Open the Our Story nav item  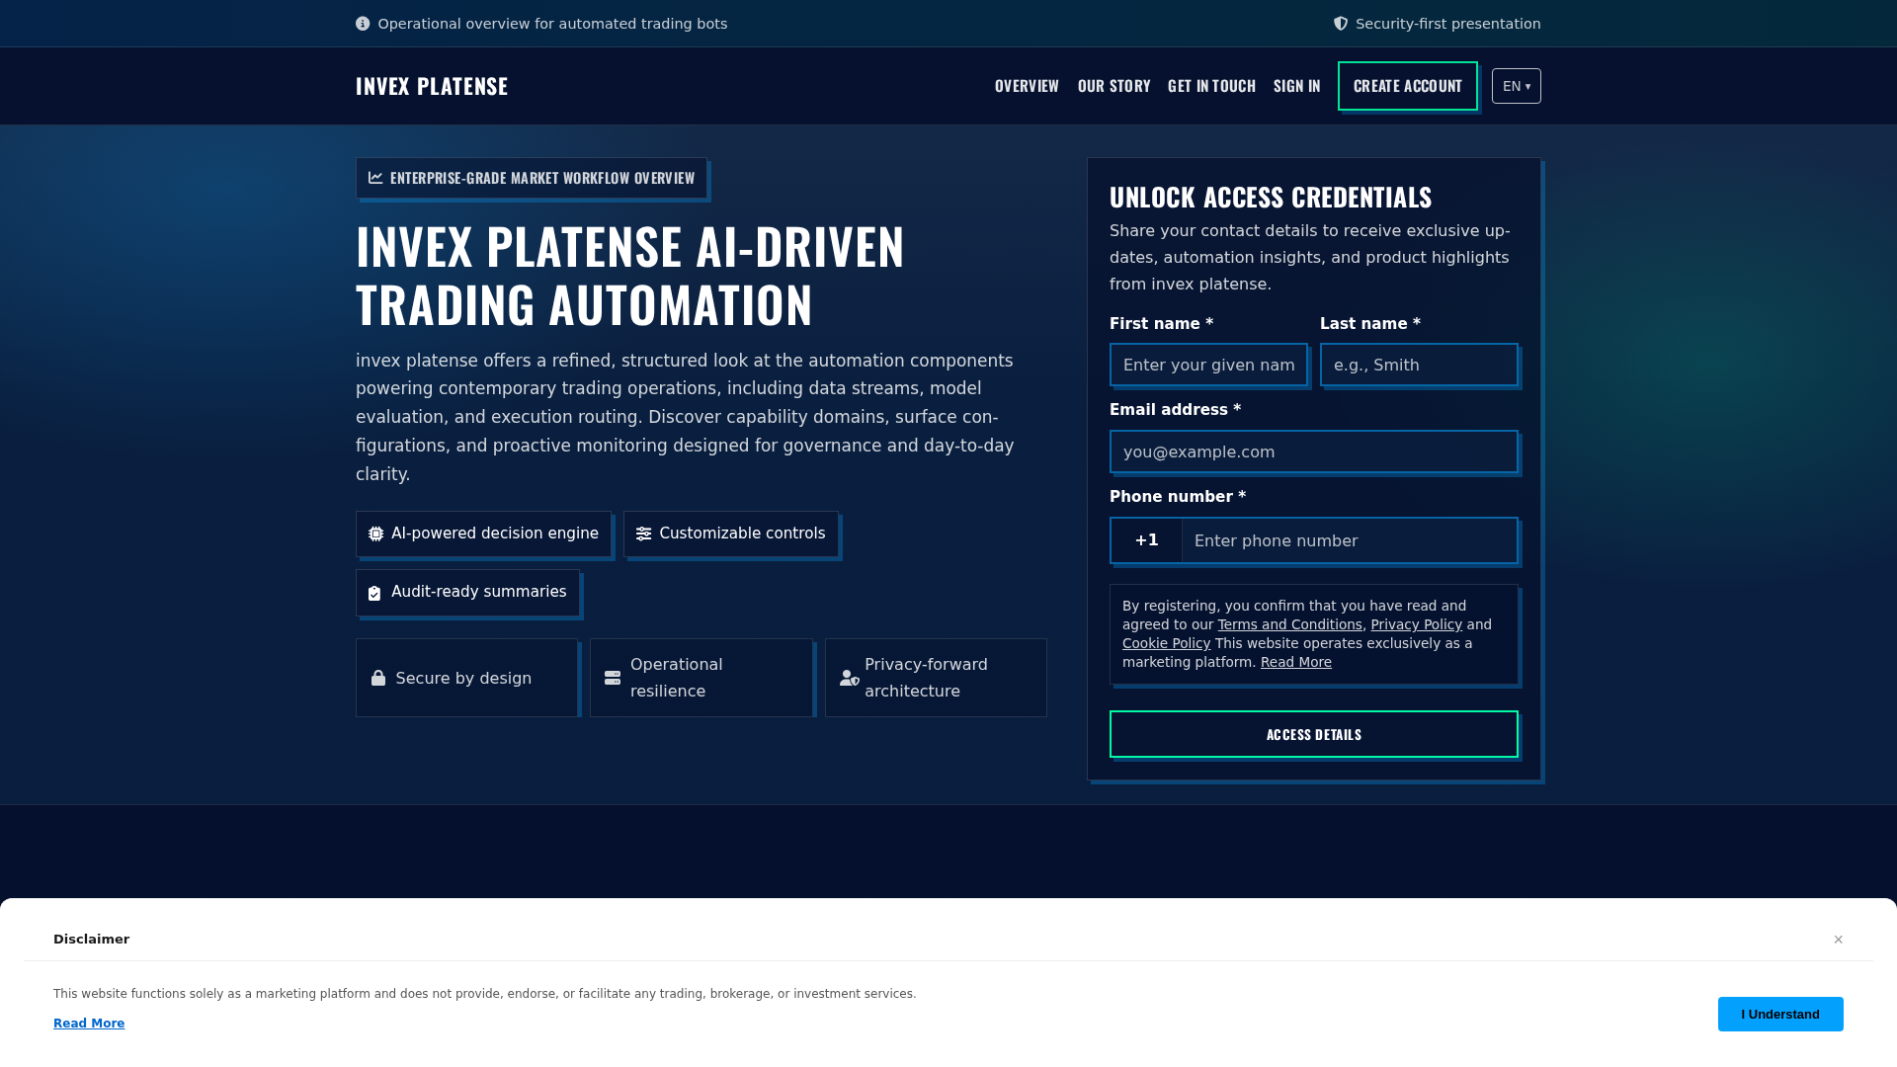(1114, 86)
